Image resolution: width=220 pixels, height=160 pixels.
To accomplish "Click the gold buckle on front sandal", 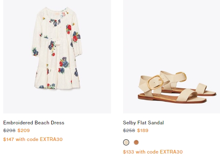I will point(155,82).
